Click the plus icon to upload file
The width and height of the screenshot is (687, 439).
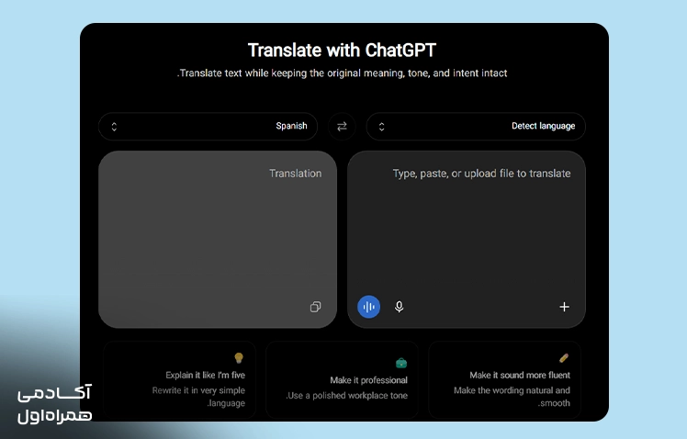pyautogui.click(x=564, y=307)
